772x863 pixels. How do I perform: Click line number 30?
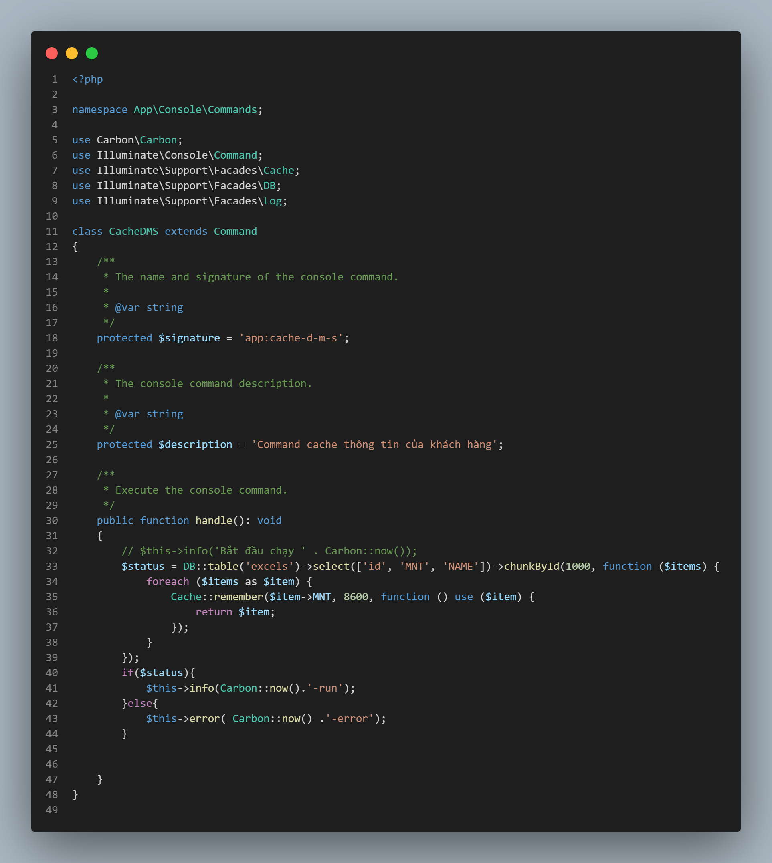[52, 521]
